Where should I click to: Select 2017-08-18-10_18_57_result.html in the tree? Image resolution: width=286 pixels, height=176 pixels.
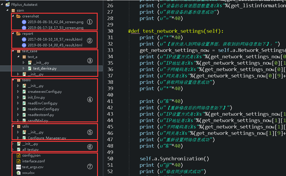tap(55, 39)
